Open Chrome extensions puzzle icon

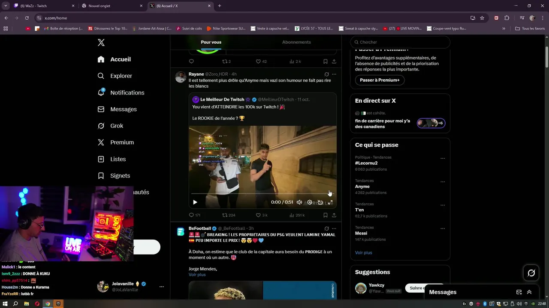pos(507,18)
